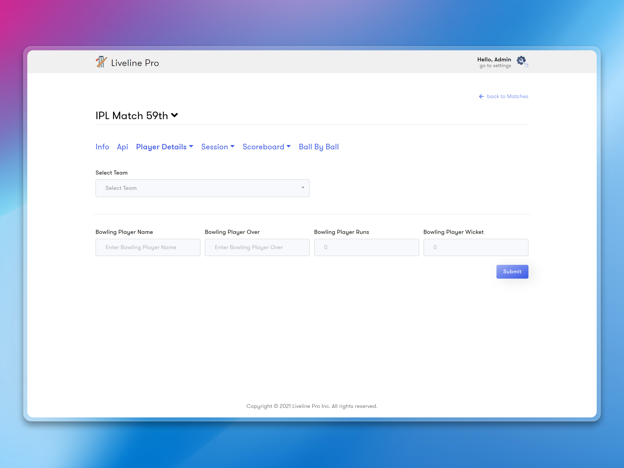The width and height of the screenshot is (624, 468).
Task: Open the Ball By Ball section
Action: [x=318, y=147]
